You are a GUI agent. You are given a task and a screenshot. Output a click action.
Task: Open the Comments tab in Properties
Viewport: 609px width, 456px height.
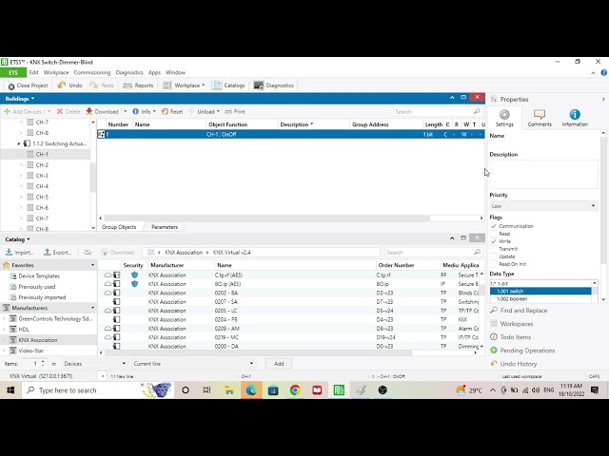pos(540,118)
